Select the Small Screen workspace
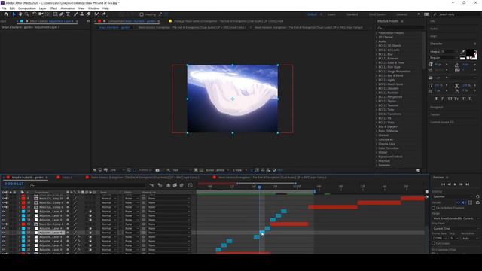The image size is (482, 271). [377, 14]
